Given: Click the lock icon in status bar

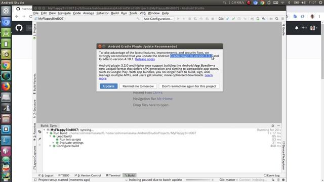Looking at the screenshot, I should pyautogui.click(x=273, y=180).
